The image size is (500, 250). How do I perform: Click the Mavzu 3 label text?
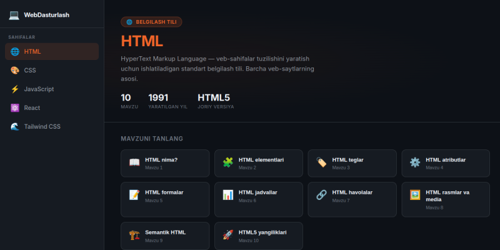point(341,167)
